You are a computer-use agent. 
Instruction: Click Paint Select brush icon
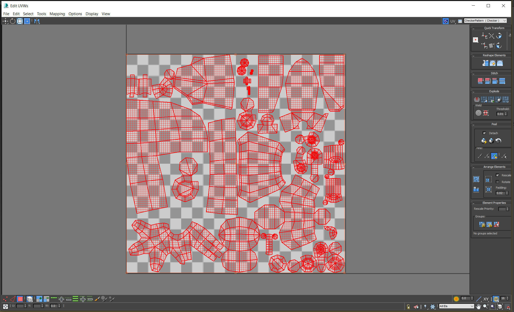97,299
